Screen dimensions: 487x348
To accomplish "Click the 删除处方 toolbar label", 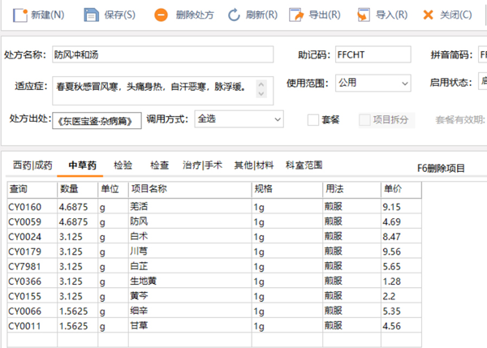I will (x=195, y=15).
